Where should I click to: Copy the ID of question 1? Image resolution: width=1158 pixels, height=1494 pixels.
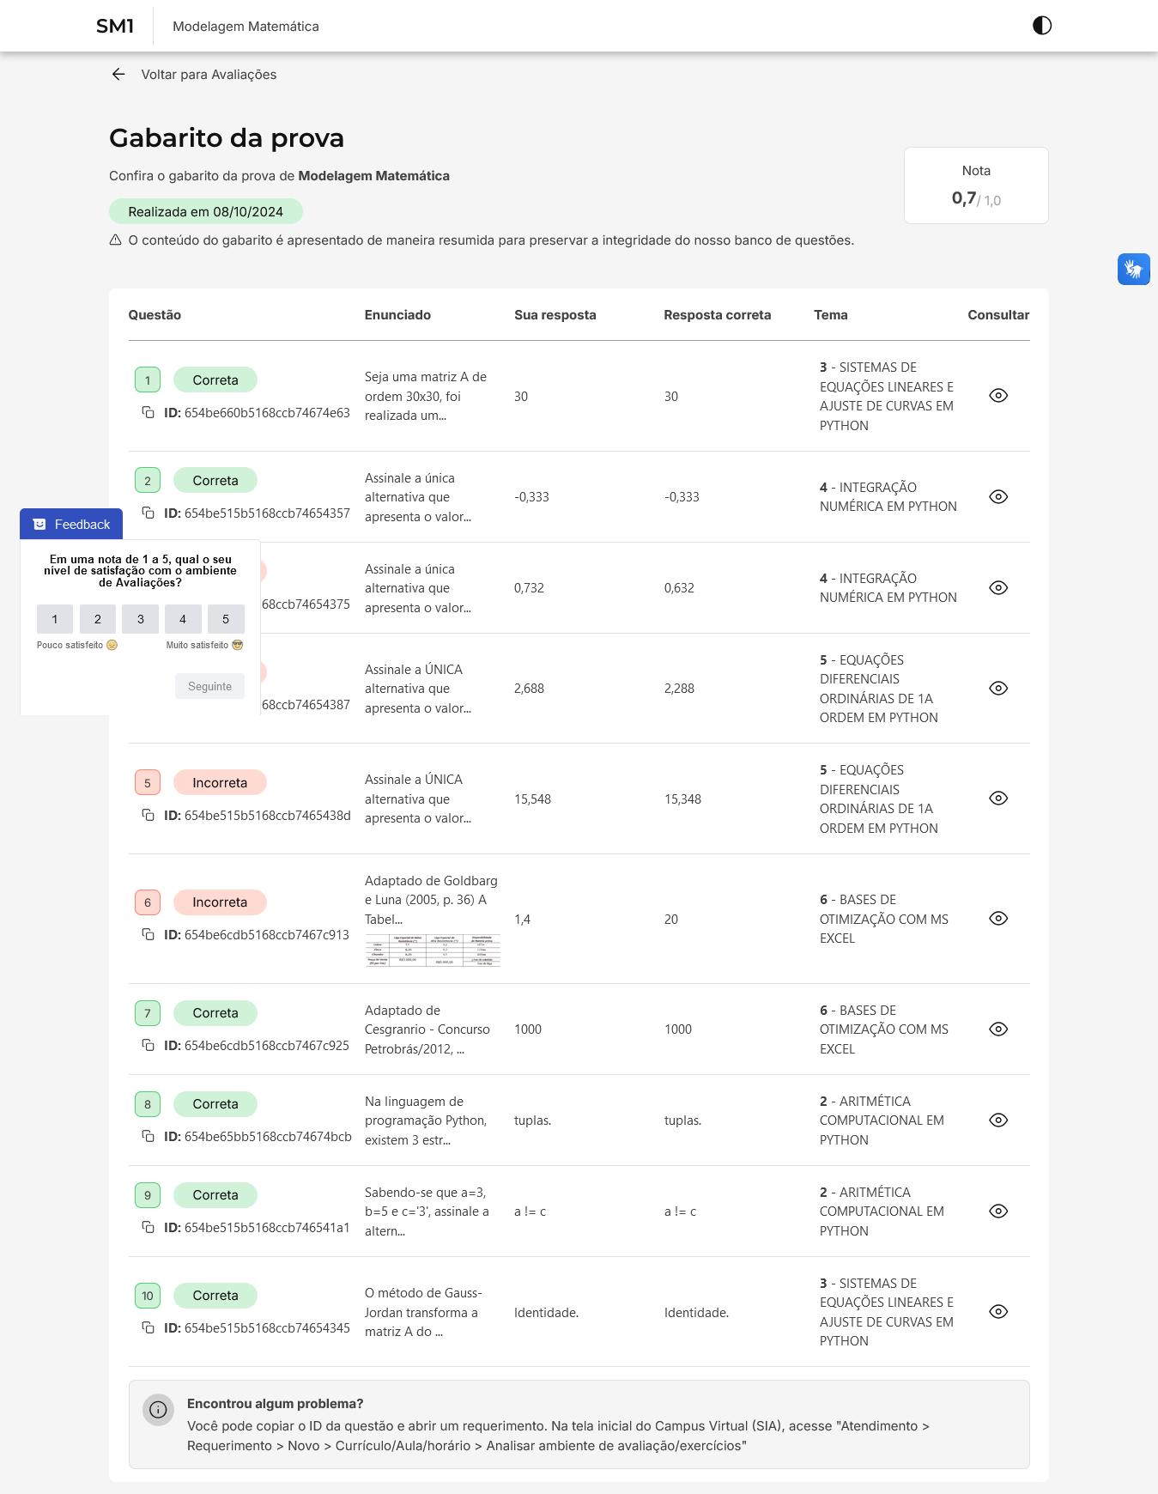coord(149,413)
